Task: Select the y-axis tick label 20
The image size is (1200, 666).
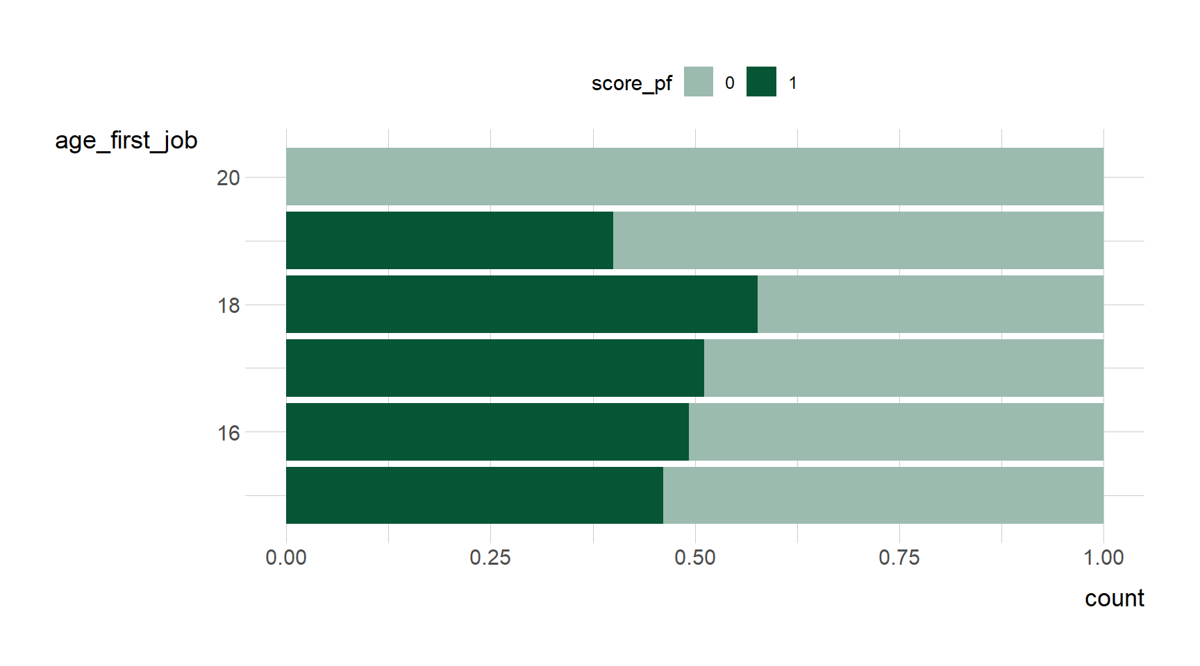Action: tap(228, 178)
